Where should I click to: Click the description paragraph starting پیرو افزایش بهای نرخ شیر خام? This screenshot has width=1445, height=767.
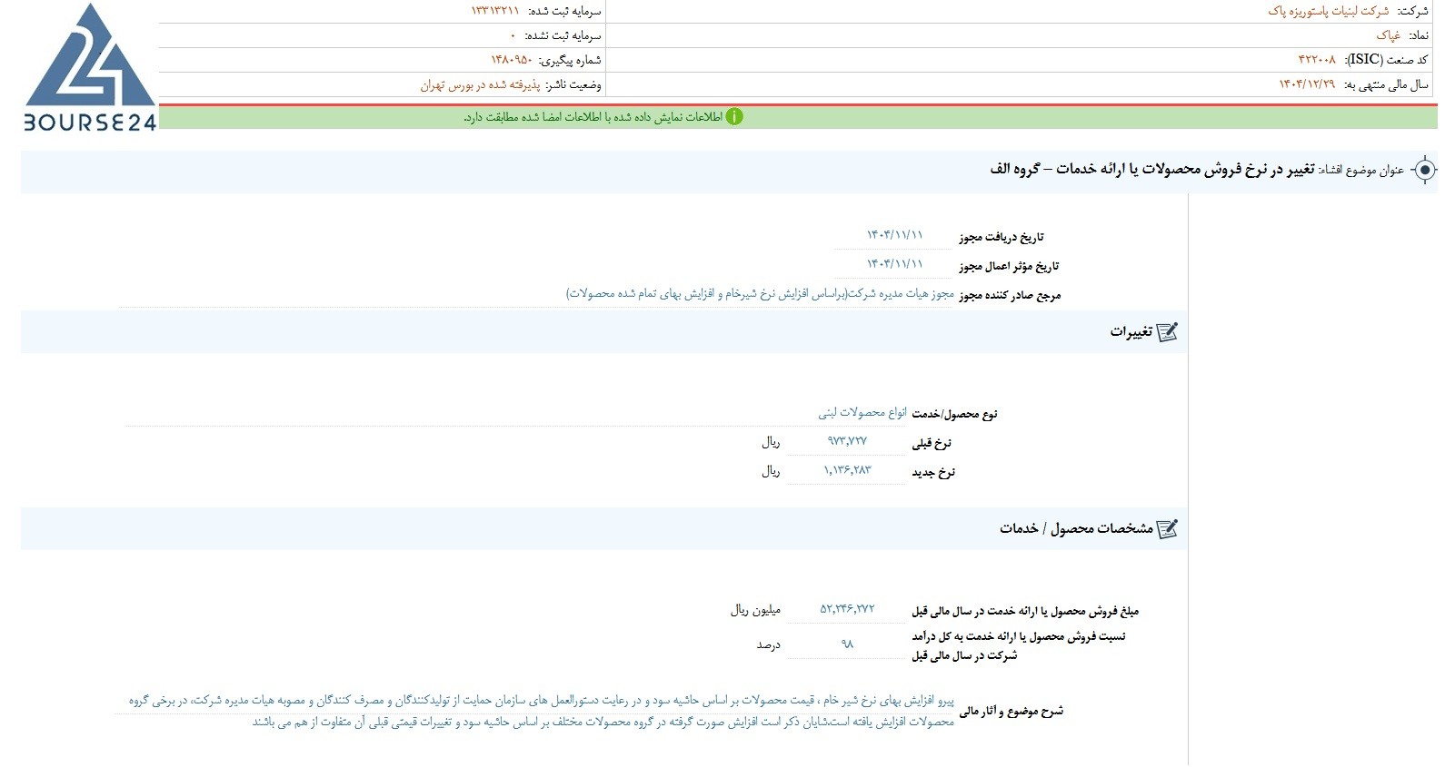point(542,711)
